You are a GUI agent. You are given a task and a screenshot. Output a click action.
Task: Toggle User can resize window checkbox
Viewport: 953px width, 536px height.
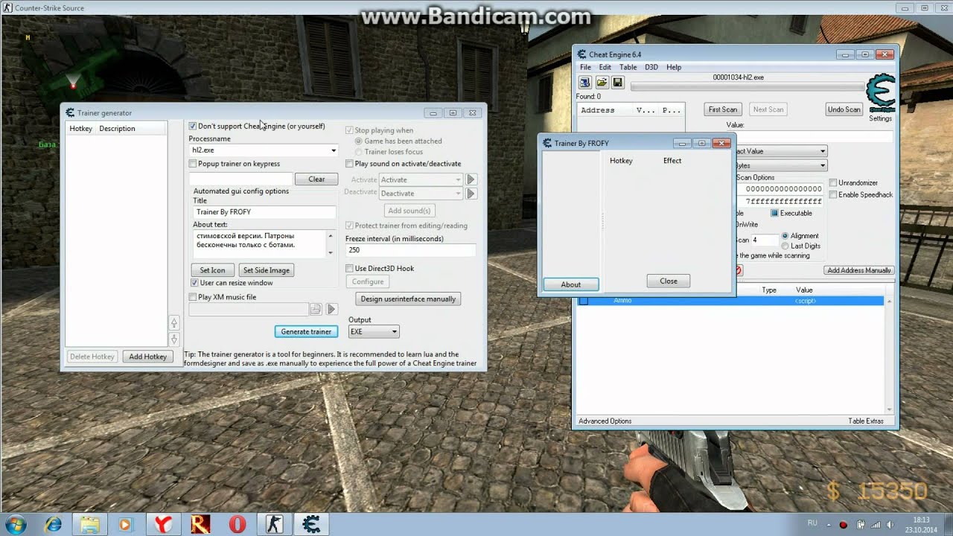194,283
